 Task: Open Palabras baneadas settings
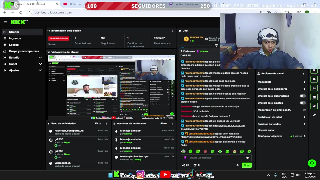(x=282, y=124)
